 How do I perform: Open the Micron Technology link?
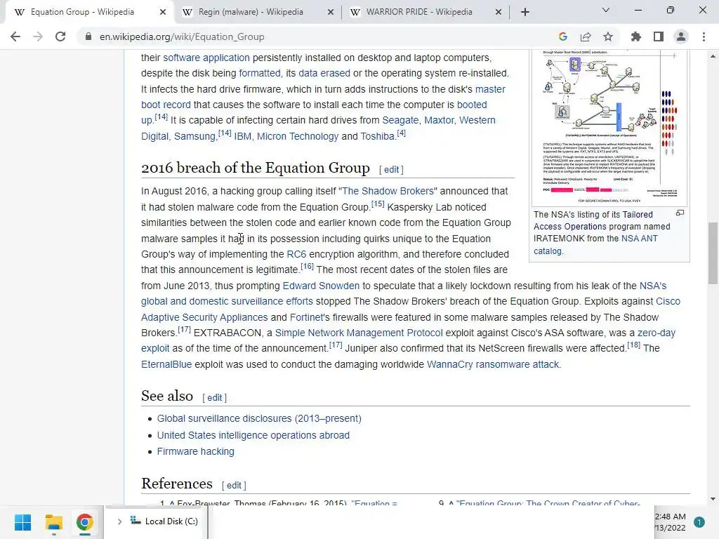[x=298, y=137]
